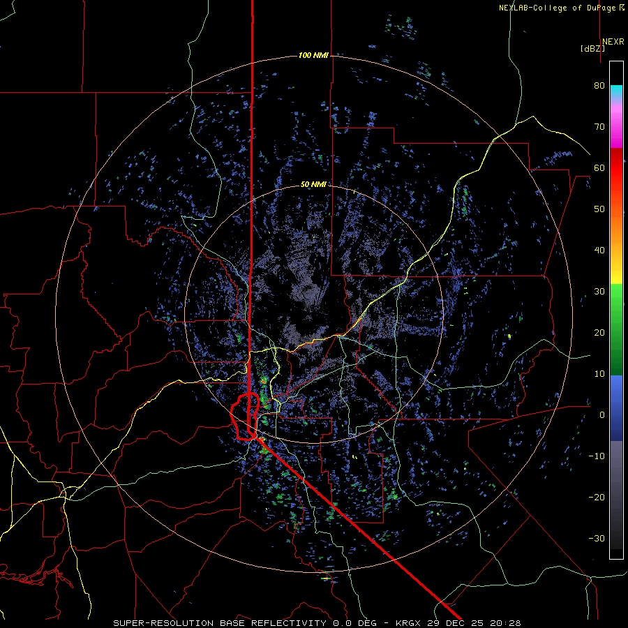Select the 70 value on the dBZ scale
Screen dimensions: 628x628
click(599, 126)
